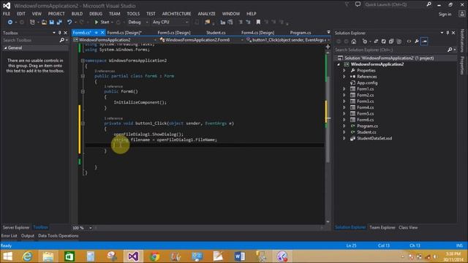The image size is (468, 263).
Task: Switch to the Server Explorer tab
Action: point(16,227)
